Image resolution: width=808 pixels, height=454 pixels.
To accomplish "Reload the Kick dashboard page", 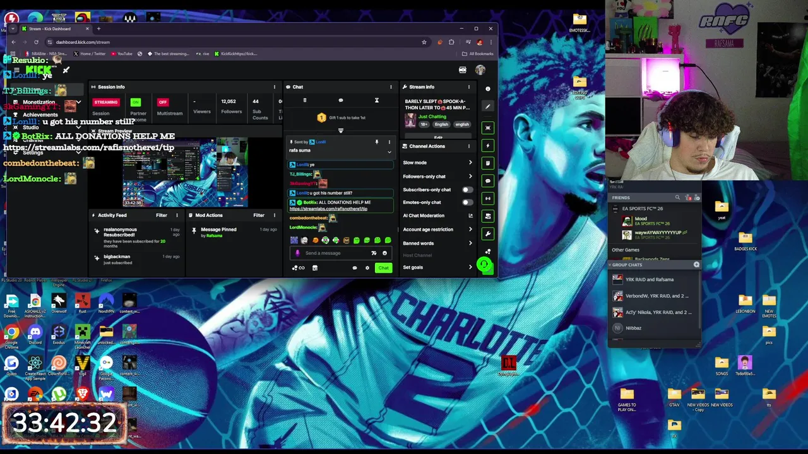I will (36, 42).
